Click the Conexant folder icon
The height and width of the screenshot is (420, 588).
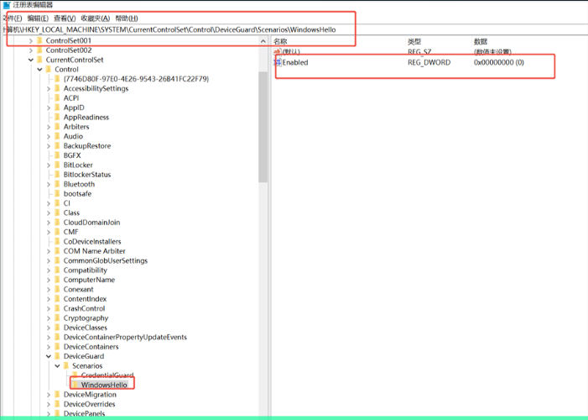(x=57, y=290)
